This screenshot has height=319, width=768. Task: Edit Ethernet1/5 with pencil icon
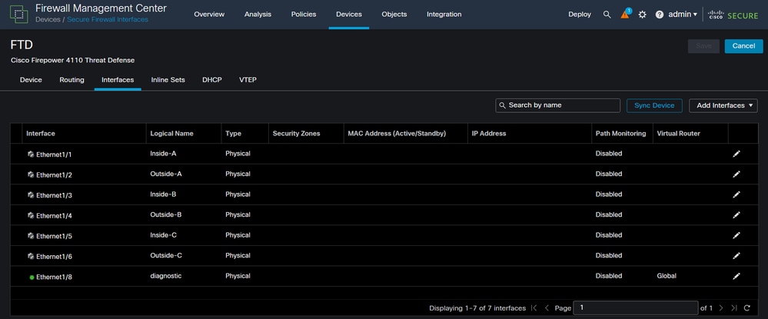point(736,235)
